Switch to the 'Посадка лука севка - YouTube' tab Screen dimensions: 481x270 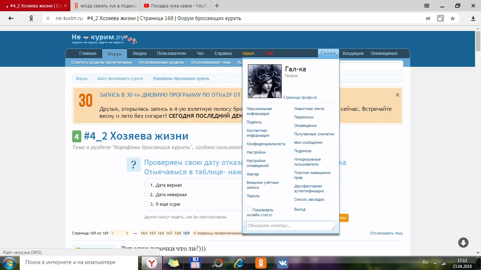(176, 6)
